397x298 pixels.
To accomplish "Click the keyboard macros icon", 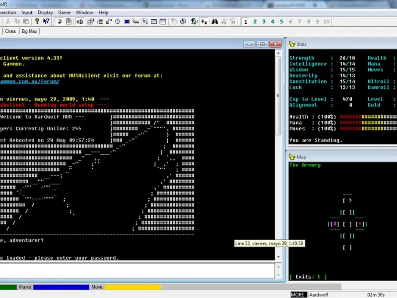I will tap(135, 21).
